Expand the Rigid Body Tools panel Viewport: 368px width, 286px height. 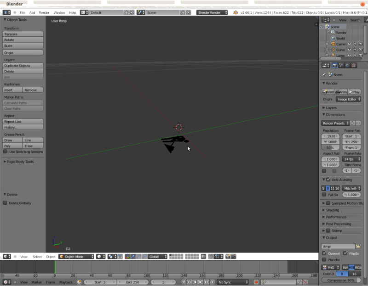coord(20,162)
